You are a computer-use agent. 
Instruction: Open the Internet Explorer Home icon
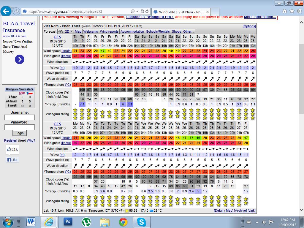pyautogui.click(x=285, y=11)
